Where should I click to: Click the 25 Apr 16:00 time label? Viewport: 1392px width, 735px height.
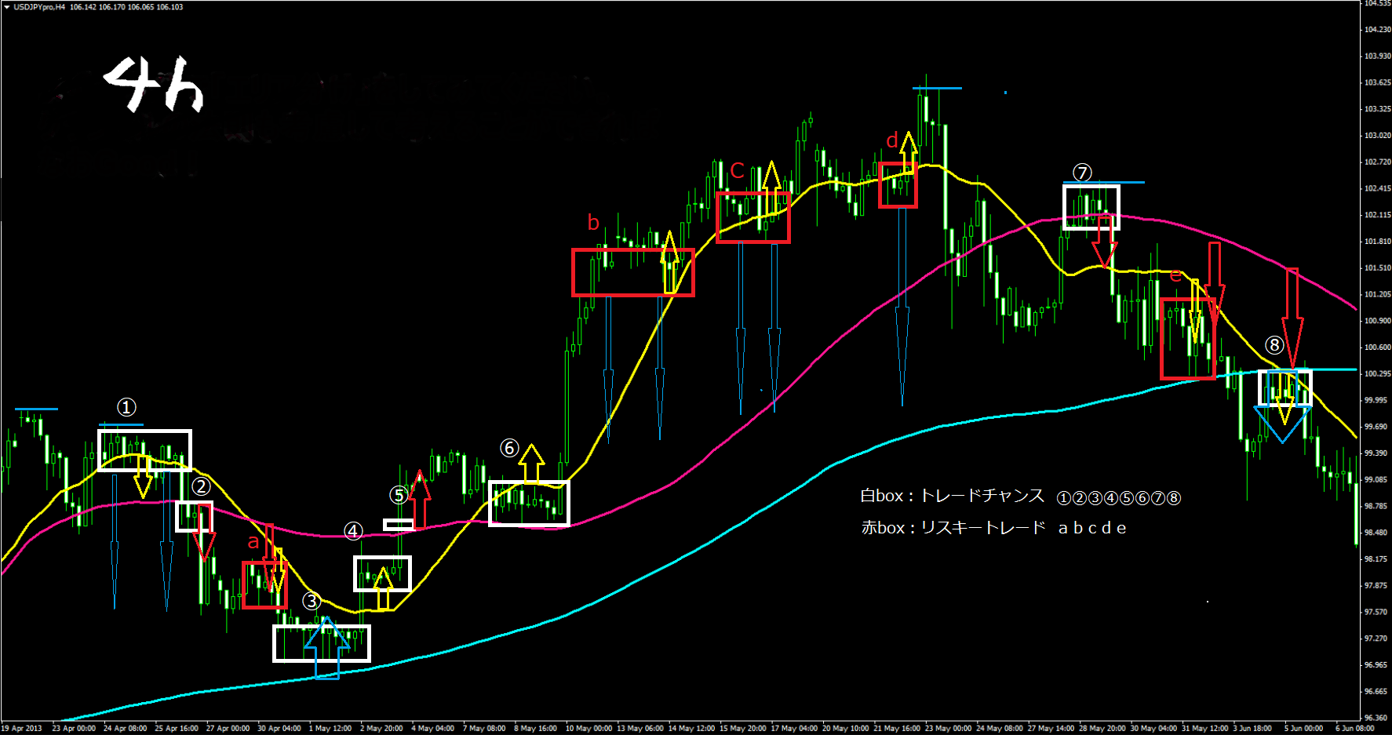coord(177,729)
